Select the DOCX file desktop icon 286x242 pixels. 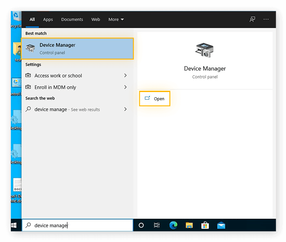pyautogui.click(x=16, y=190)
